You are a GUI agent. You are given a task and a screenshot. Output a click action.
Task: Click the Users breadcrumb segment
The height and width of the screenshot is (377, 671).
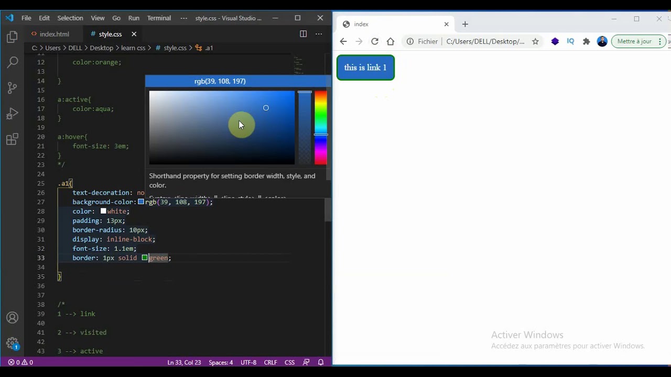click(x=53, y=48)
